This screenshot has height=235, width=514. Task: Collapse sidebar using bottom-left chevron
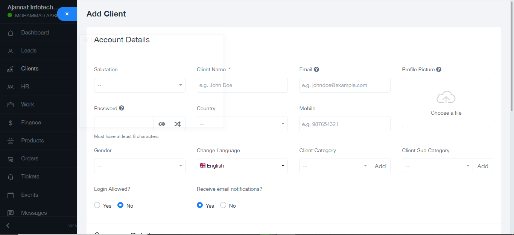(8, 226)
